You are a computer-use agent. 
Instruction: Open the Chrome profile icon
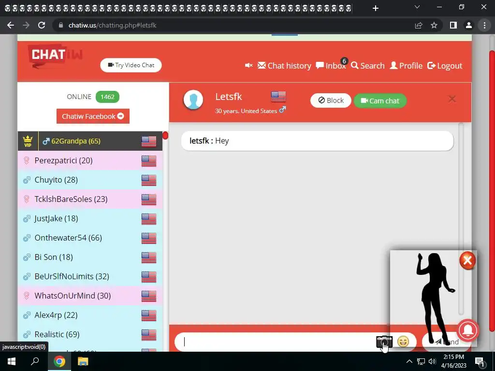pos(469,25)
